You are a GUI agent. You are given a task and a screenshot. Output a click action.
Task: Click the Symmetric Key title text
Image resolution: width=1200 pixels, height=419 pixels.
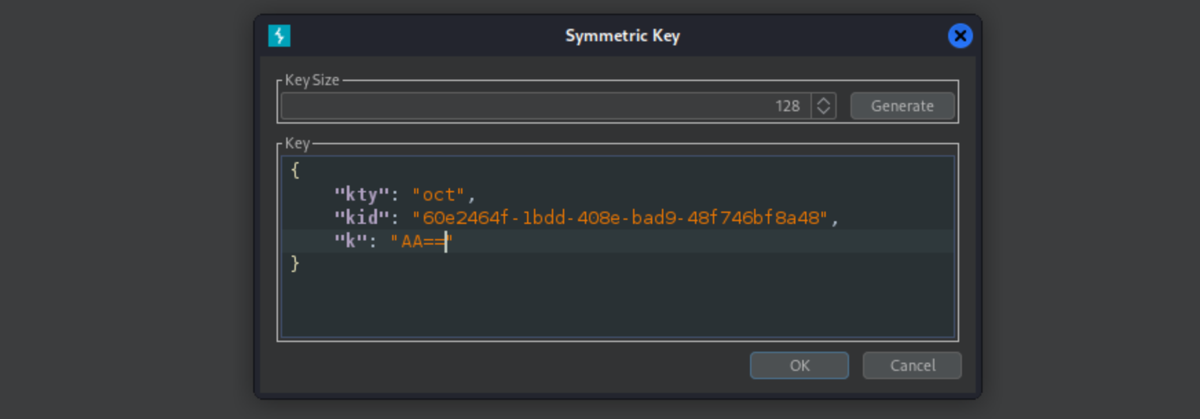(x=622, y=36)
